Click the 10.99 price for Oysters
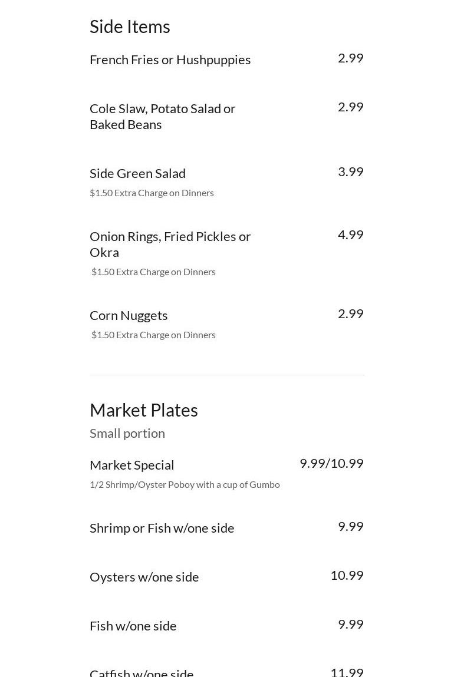454x677 pixels. [x=347, y=575]
